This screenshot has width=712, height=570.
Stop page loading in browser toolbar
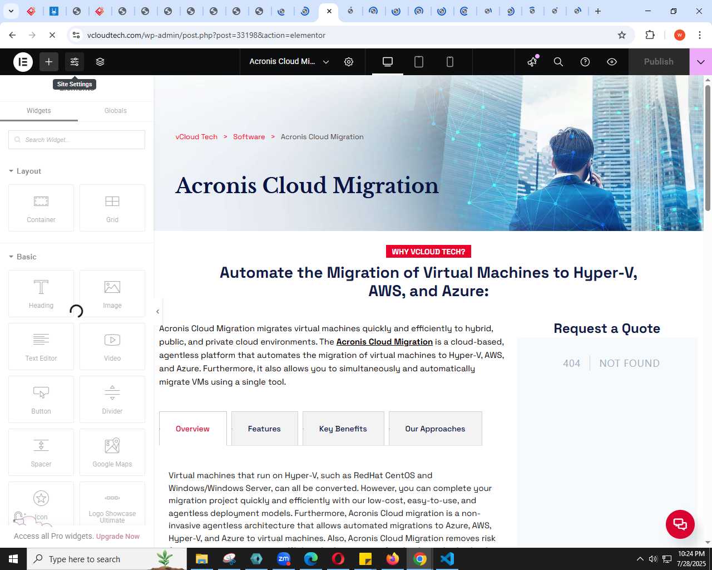click(x=52, y=35)
